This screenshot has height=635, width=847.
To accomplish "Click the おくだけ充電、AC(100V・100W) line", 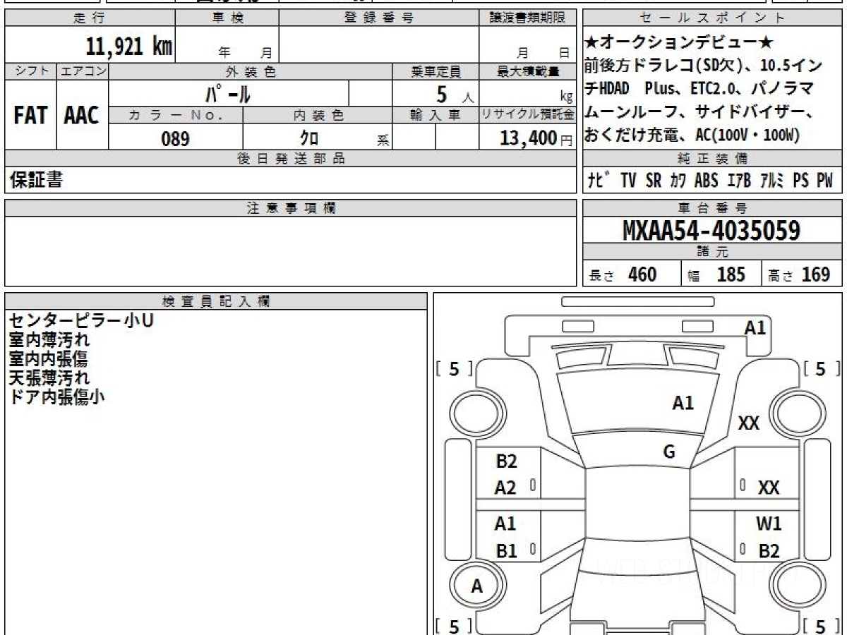I will tap(692, 135).
